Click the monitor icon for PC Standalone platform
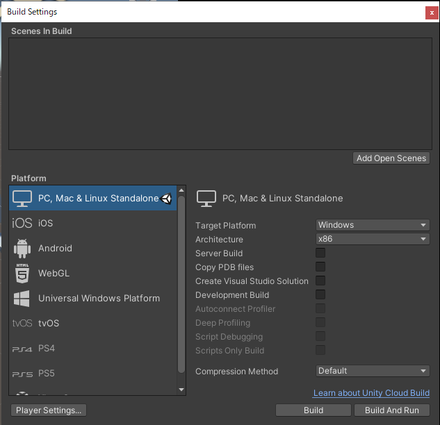Screen dimensions: 440x425 pyautogui.click(x=22, y=198)
